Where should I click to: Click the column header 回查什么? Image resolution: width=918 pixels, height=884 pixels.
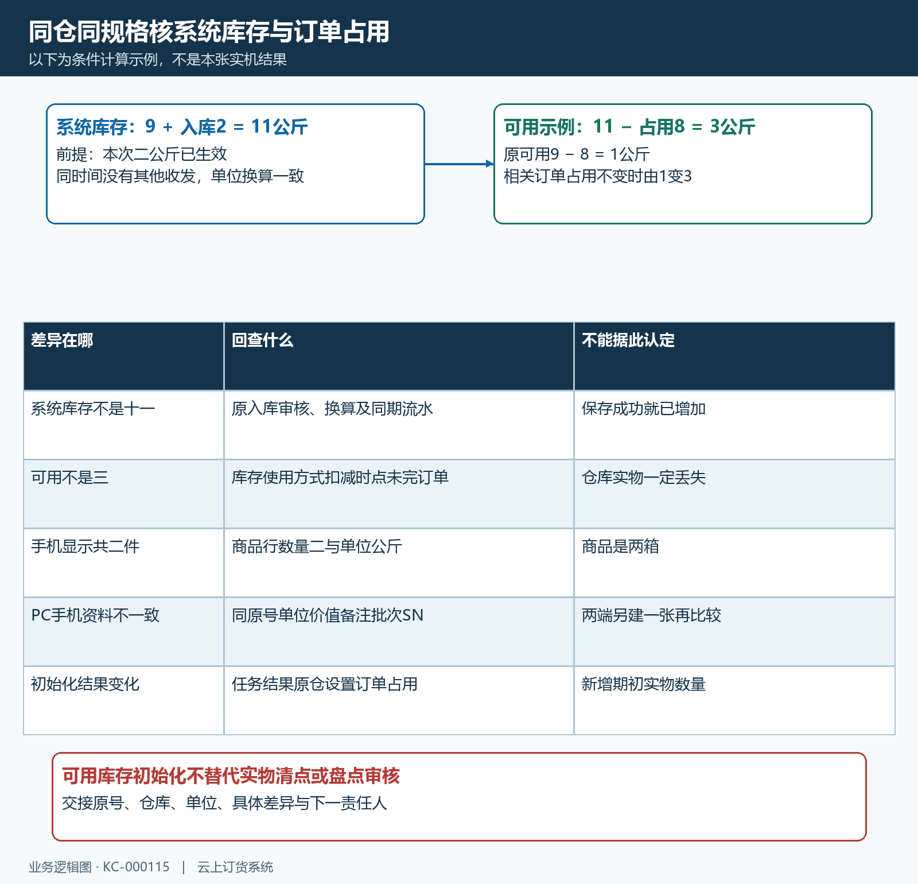click(399, 356)
